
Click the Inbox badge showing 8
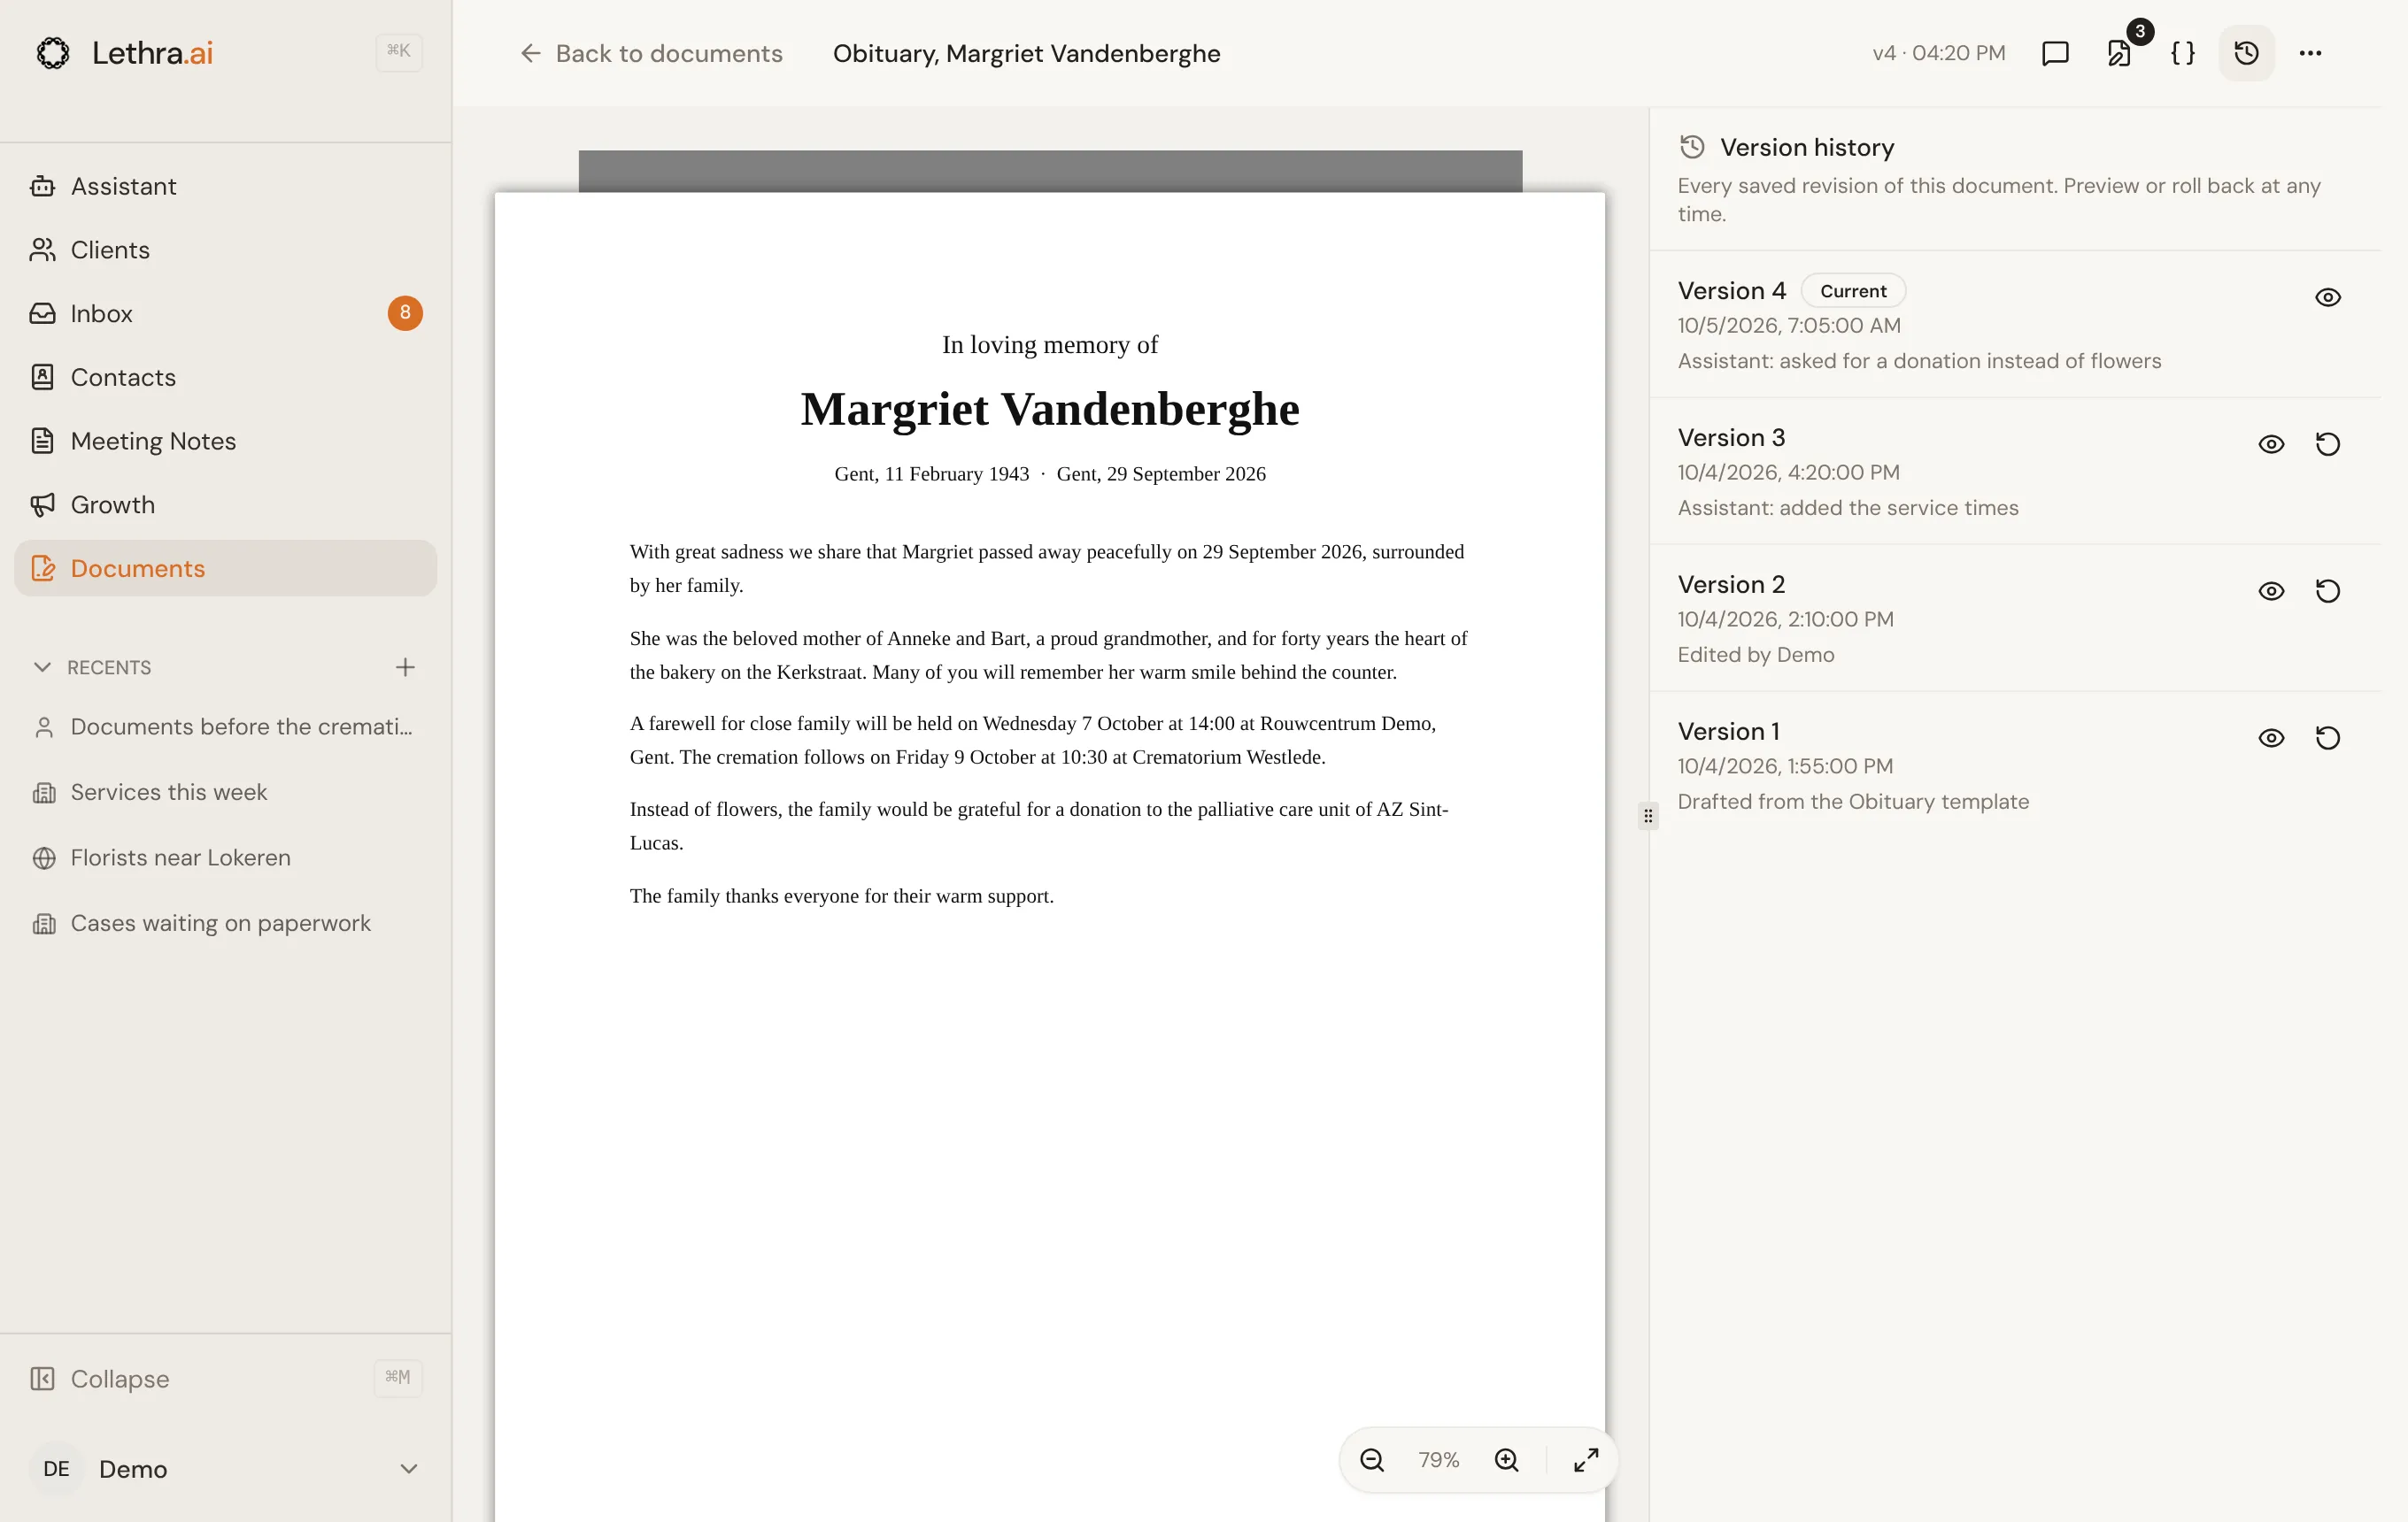tap(405, 312)
